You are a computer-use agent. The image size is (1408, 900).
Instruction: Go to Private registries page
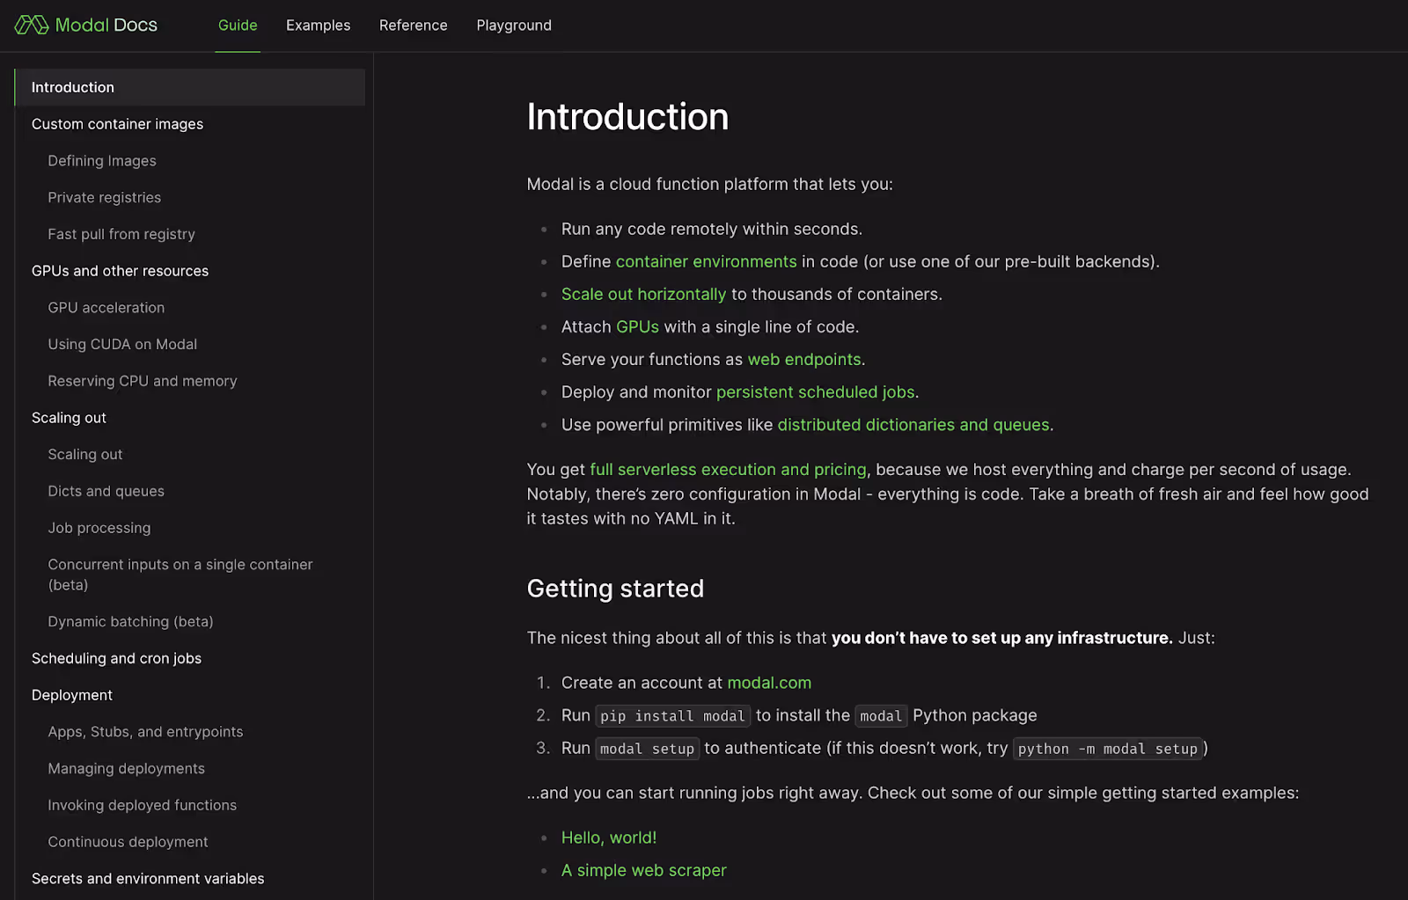(x=104, y=198)
